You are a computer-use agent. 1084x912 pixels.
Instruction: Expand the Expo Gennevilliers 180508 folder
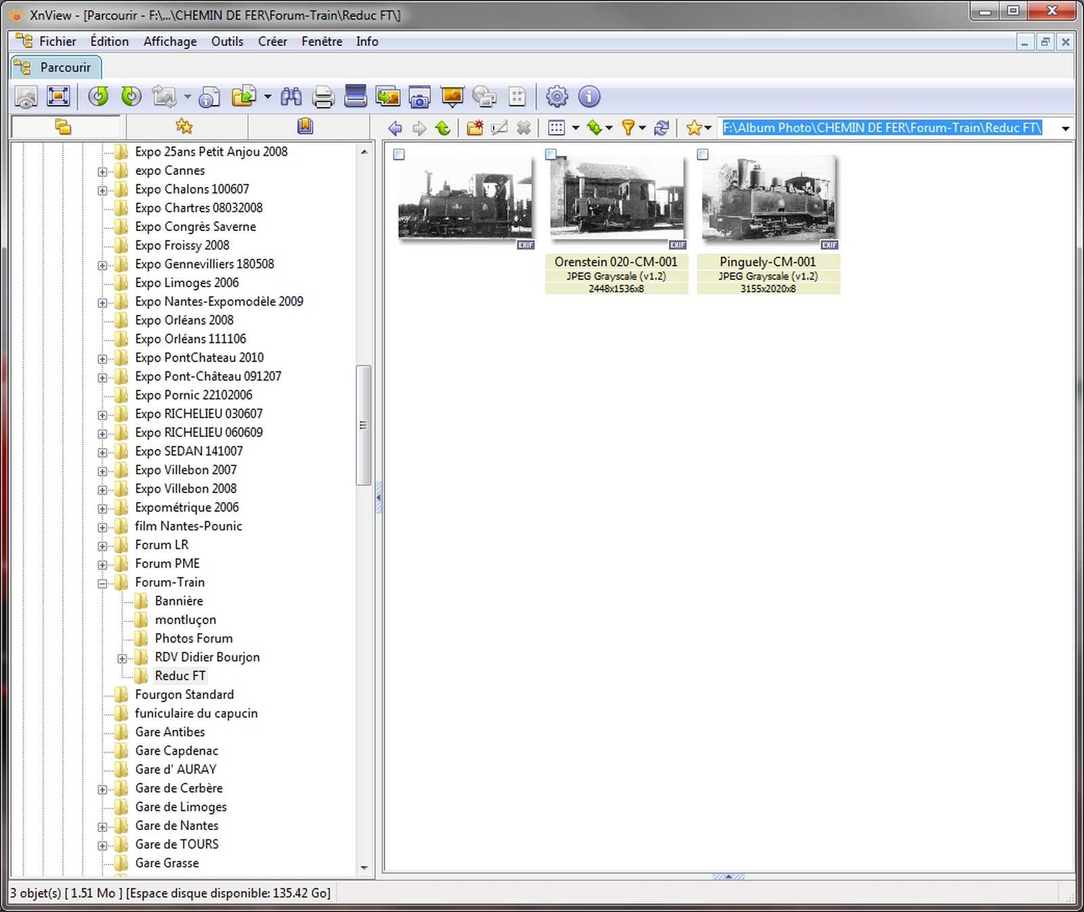[x=102, y=265]
